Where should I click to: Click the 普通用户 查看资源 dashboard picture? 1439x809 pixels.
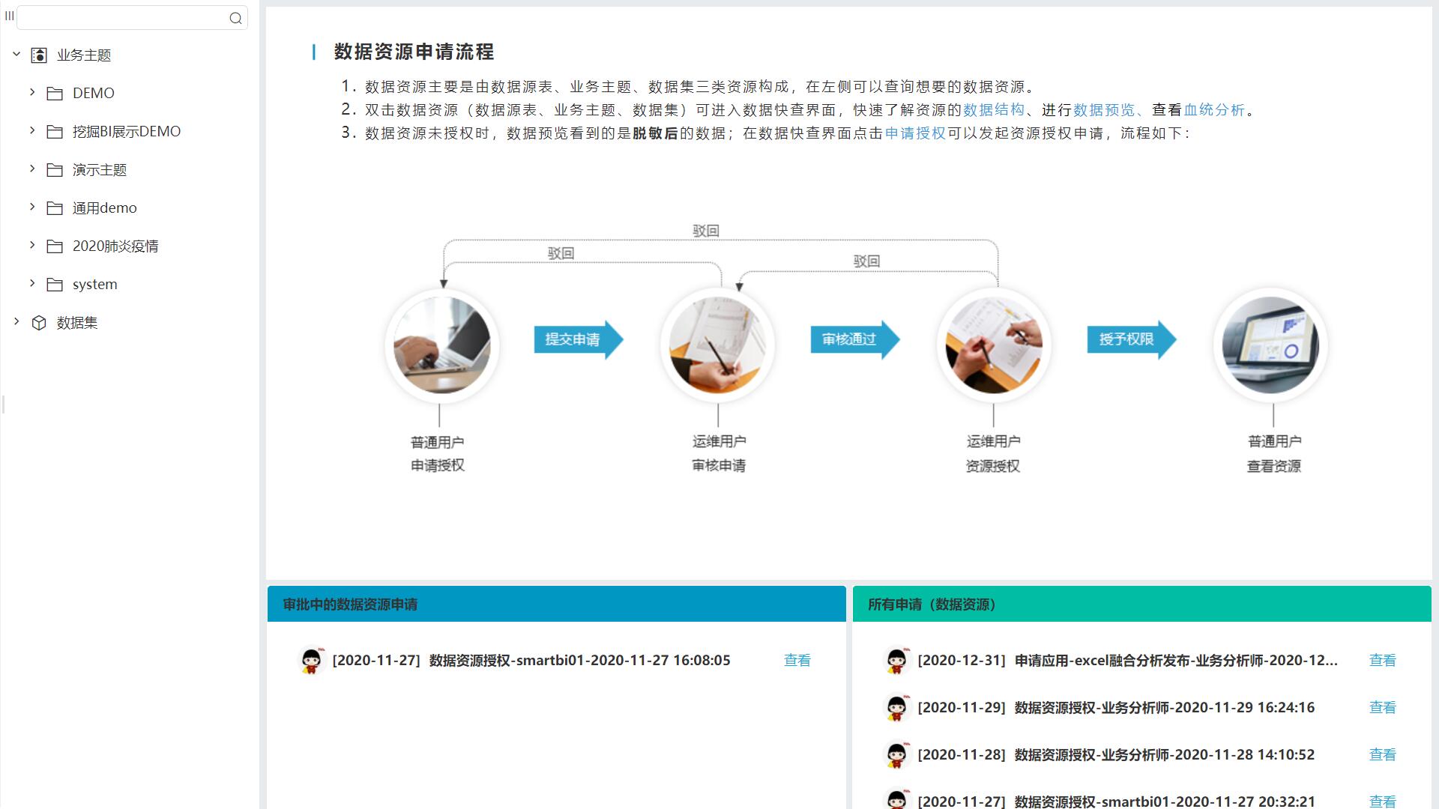1270,345
